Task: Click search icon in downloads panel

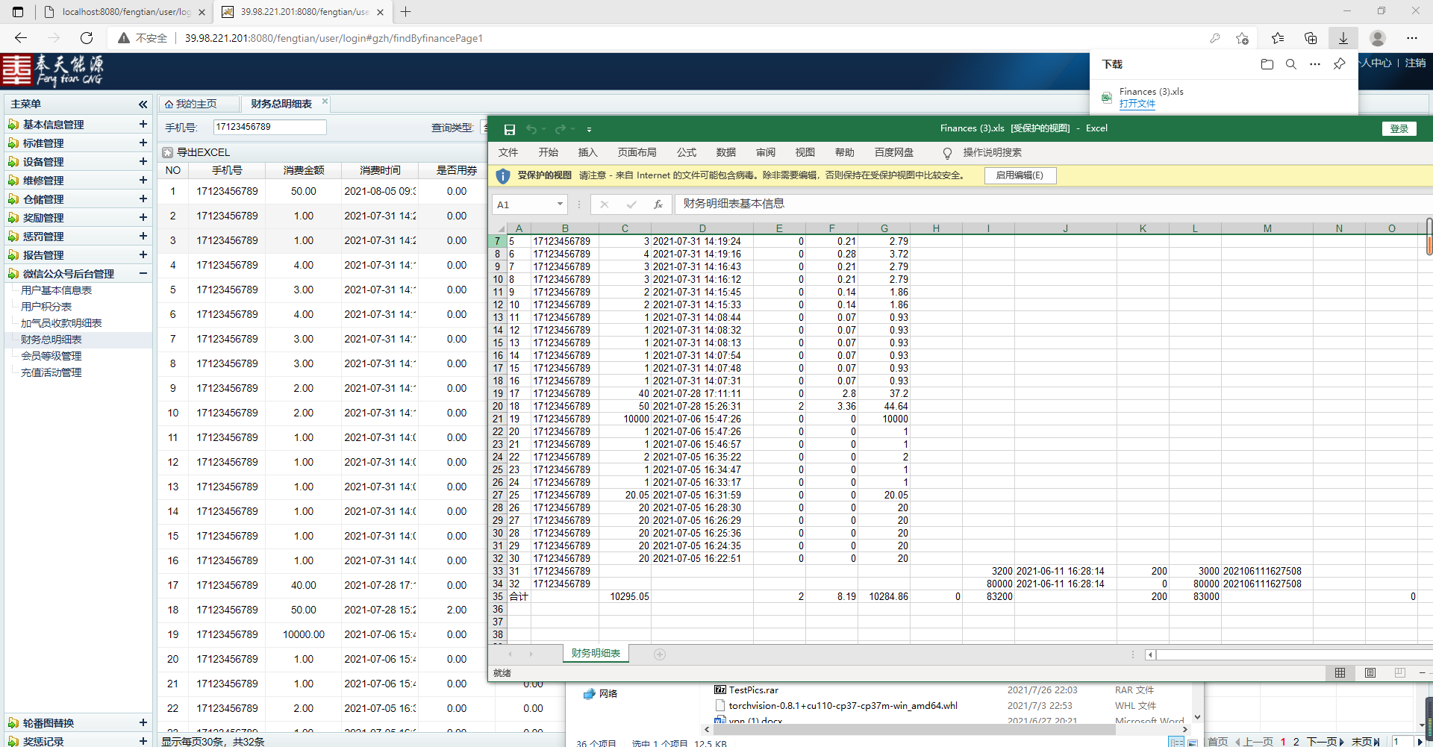Action: 1290,64
